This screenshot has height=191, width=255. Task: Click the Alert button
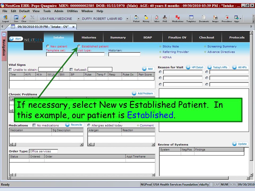(16, 39)
